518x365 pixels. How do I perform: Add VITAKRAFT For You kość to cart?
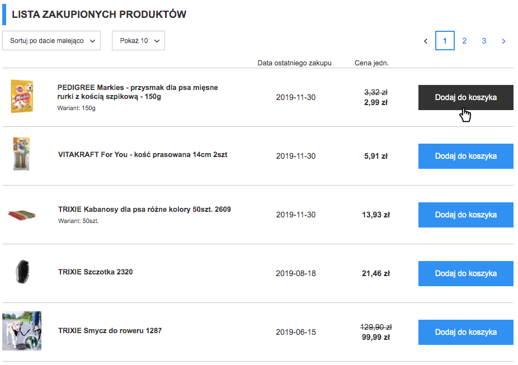(466, 156)
